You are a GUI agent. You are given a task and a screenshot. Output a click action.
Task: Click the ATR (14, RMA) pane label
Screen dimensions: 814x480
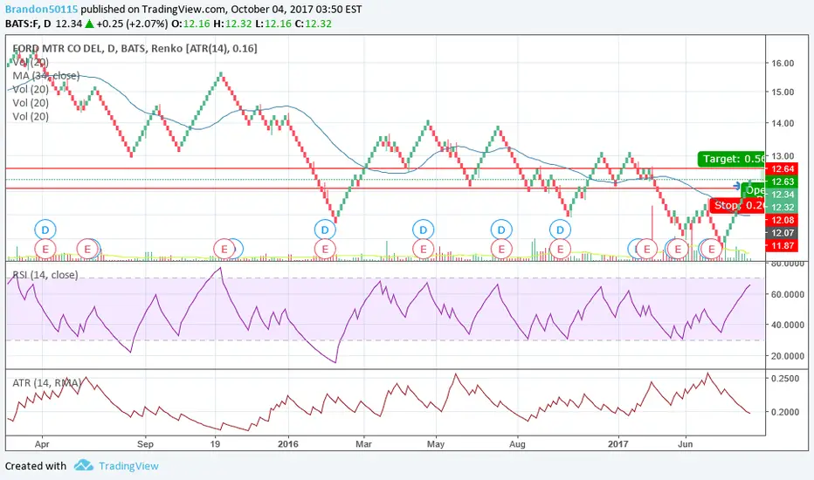(46, 383)
